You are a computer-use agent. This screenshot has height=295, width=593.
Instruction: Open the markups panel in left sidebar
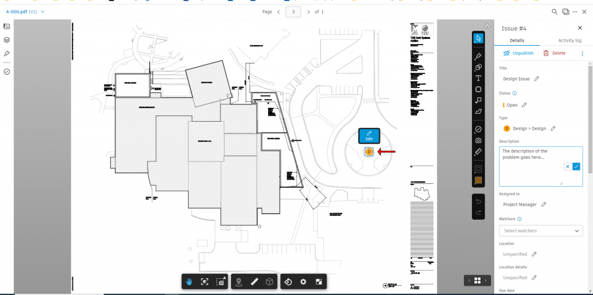[x=7, y=53]
